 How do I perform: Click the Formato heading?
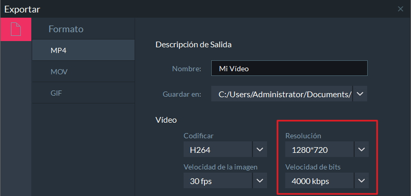(x=66, y=29)
